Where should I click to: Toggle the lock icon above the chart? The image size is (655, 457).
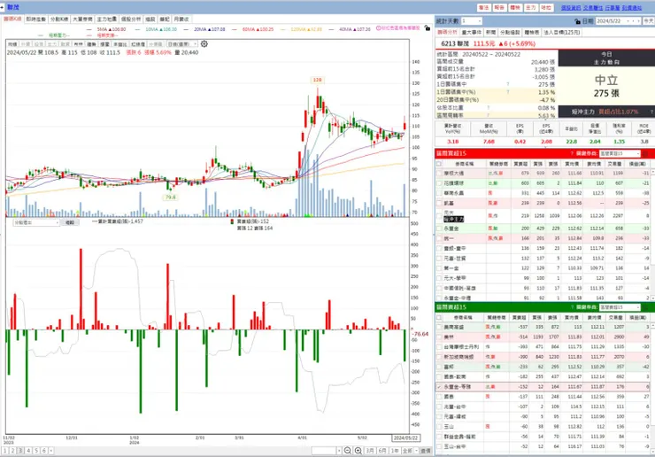[x=427, y=28]
